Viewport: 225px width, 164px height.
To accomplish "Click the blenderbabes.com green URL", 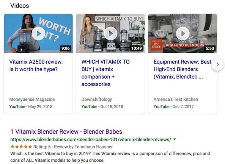I will pyautogui.click(x=91, y=139).
